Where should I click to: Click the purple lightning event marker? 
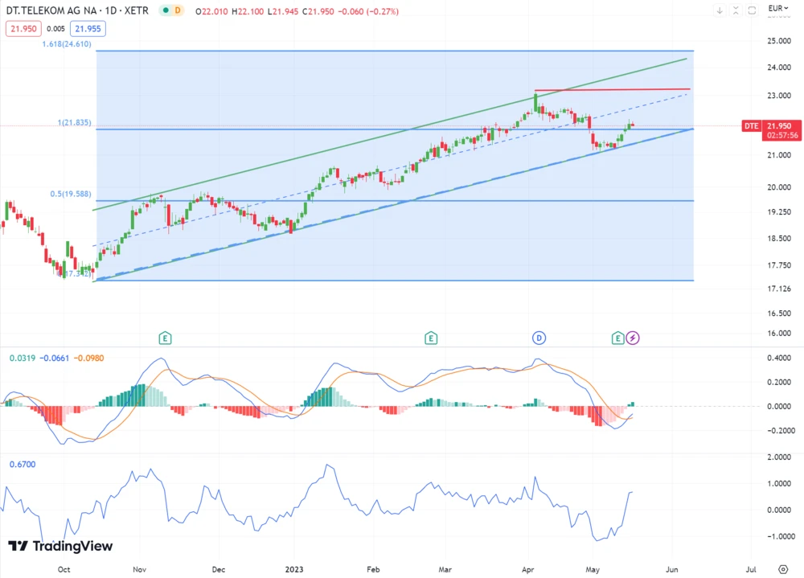[633, 338]
